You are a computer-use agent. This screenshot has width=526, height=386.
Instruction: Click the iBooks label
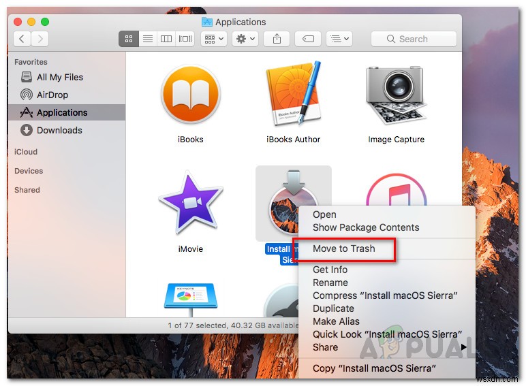point(191,140)
